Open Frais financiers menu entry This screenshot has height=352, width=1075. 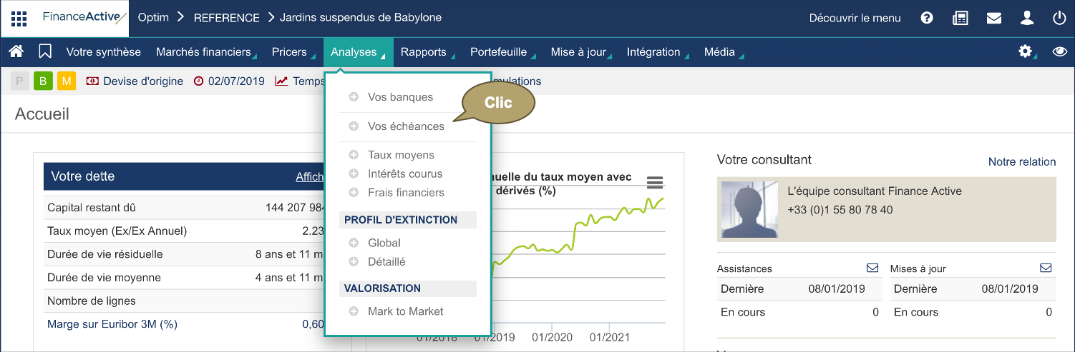tap(406, 193)
